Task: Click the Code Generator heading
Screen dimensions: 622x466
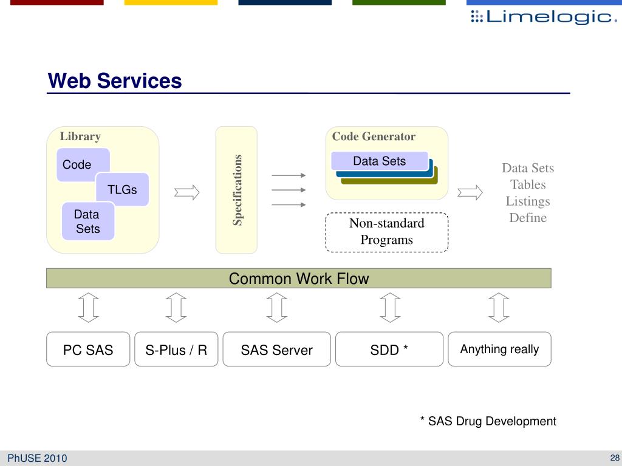Action: point(374,137)
